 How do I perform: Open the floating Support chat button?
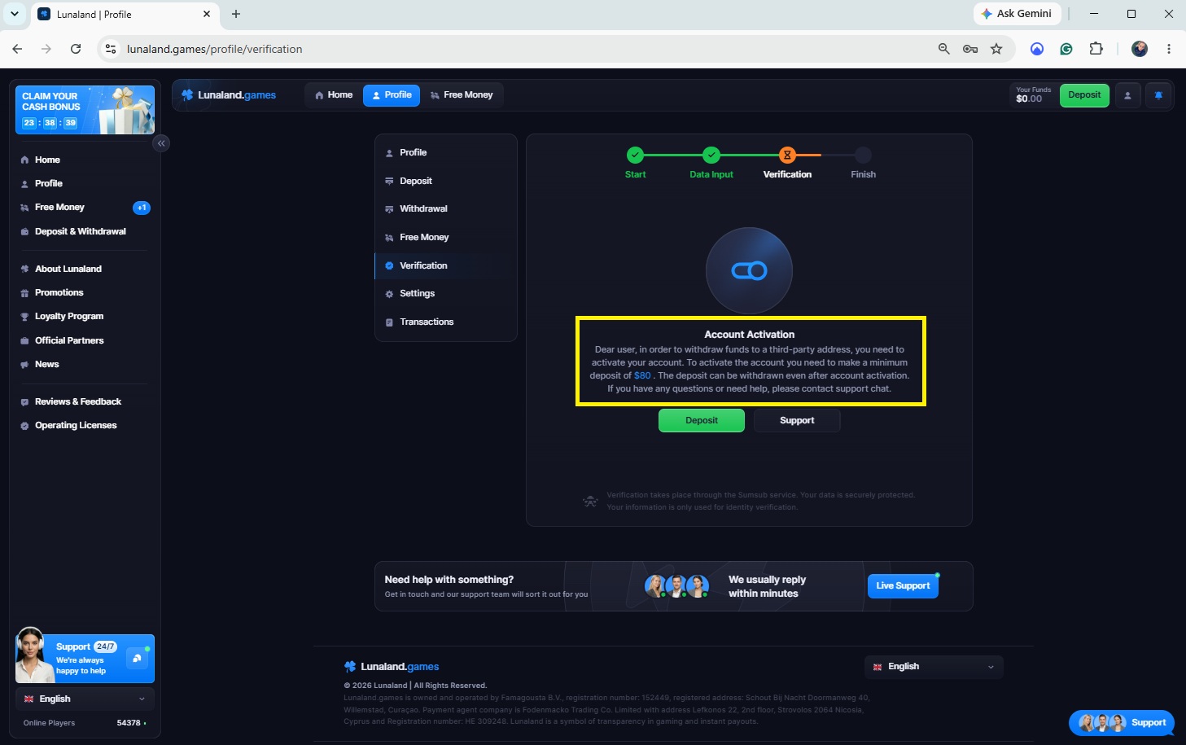[1122, 722]
